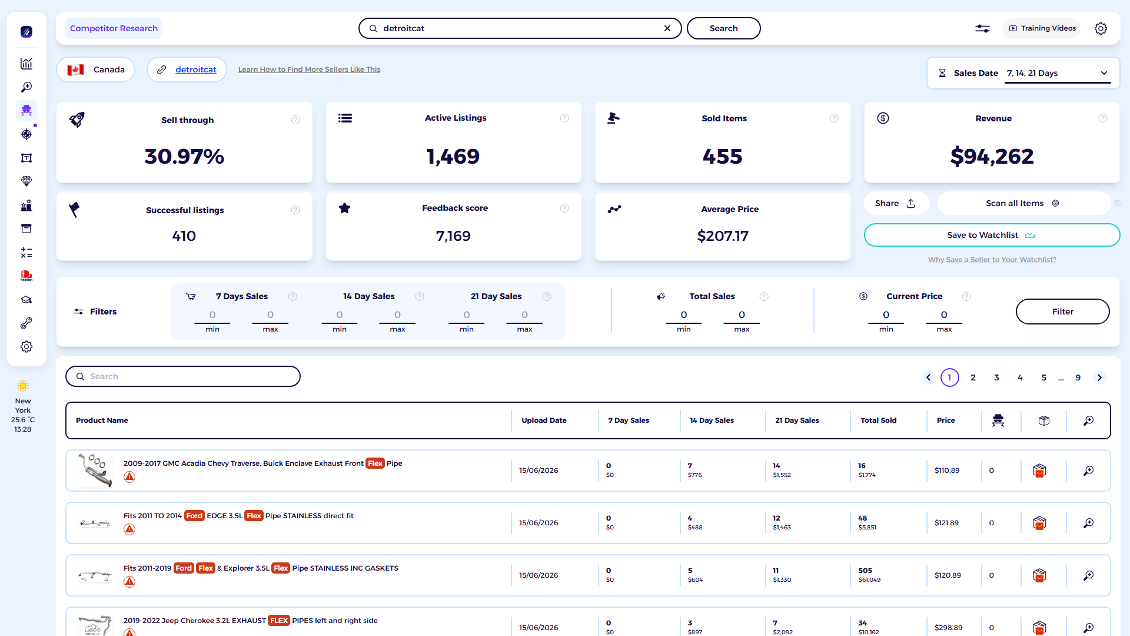Click Total Sales min input
1130x636 pixels.
[684, 316]
